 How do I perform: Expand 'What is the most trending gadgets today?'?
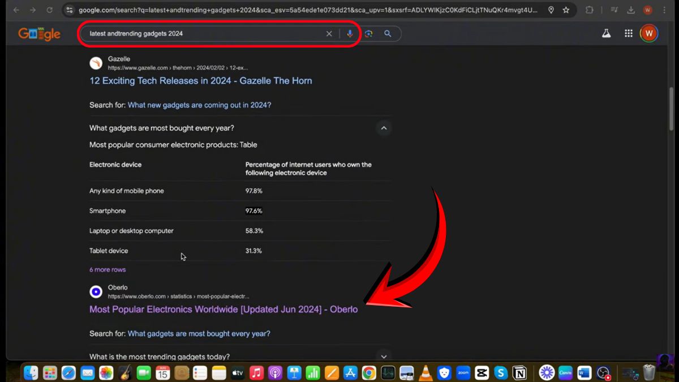click(x=384, y=357)
